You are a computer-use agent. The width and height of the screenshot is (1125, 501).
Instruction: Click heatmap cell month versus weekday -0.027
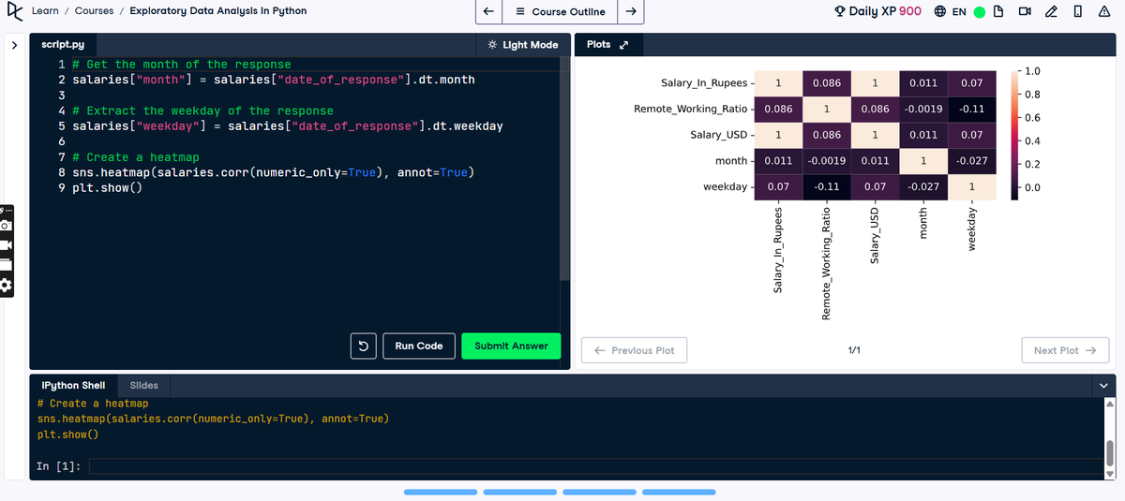[972, 161]
